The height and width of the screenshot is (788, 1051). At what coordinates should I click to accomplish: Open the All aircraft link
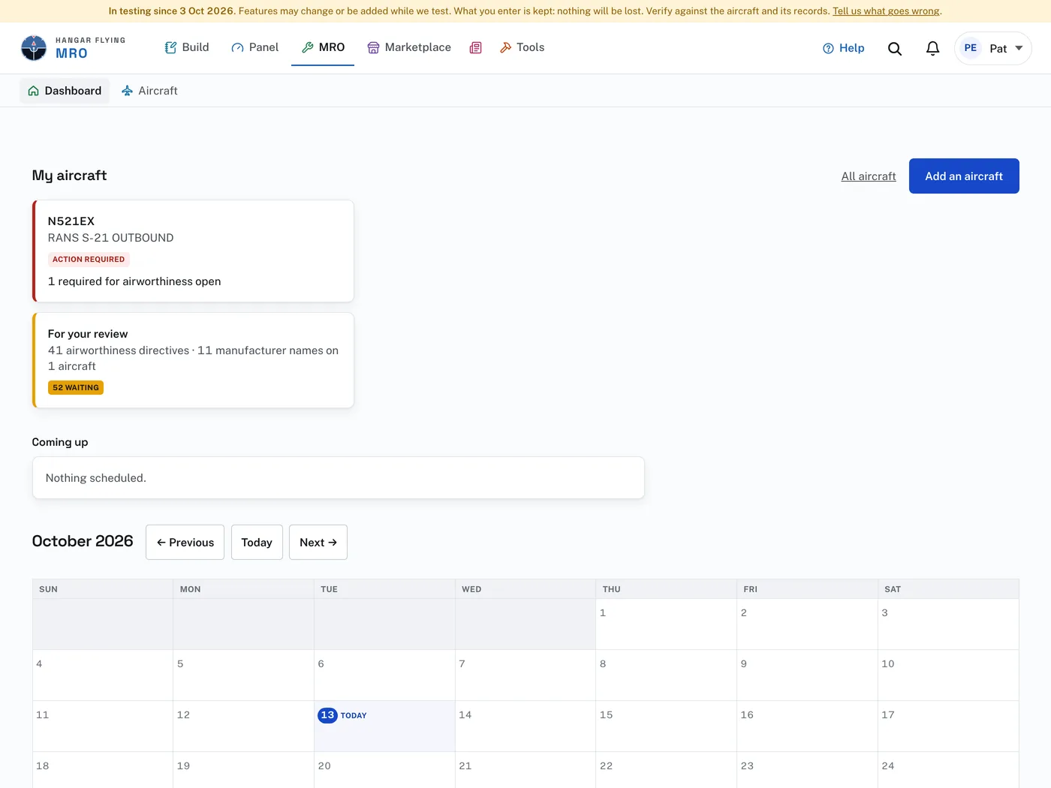coord(869,176)
